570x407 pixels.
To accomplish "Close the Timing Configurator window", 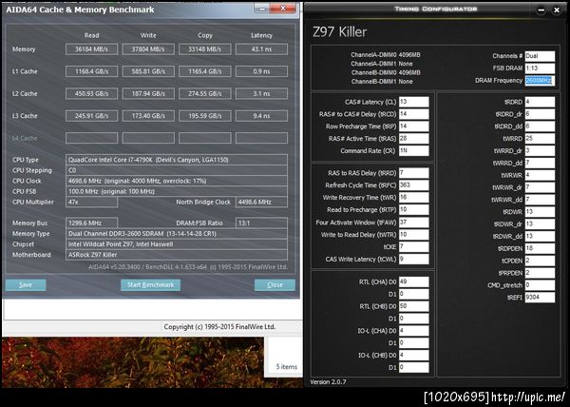I will tap(557, 10).
